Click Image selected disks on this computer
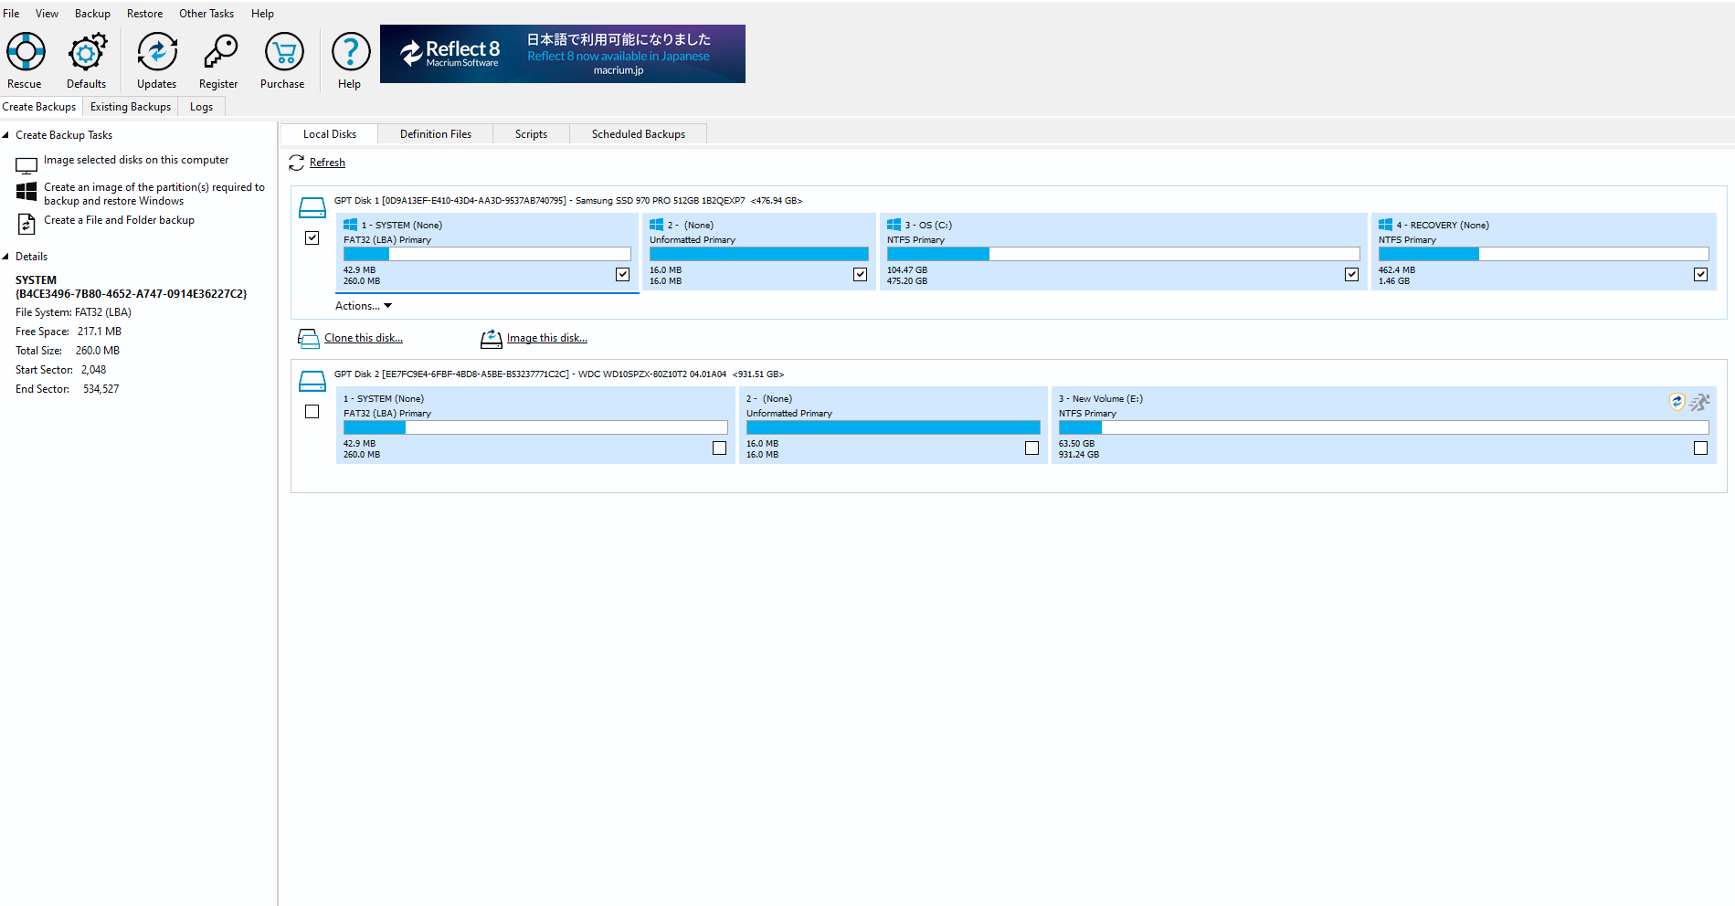This screenshot has width=1735, height=906. coord(136,160)
